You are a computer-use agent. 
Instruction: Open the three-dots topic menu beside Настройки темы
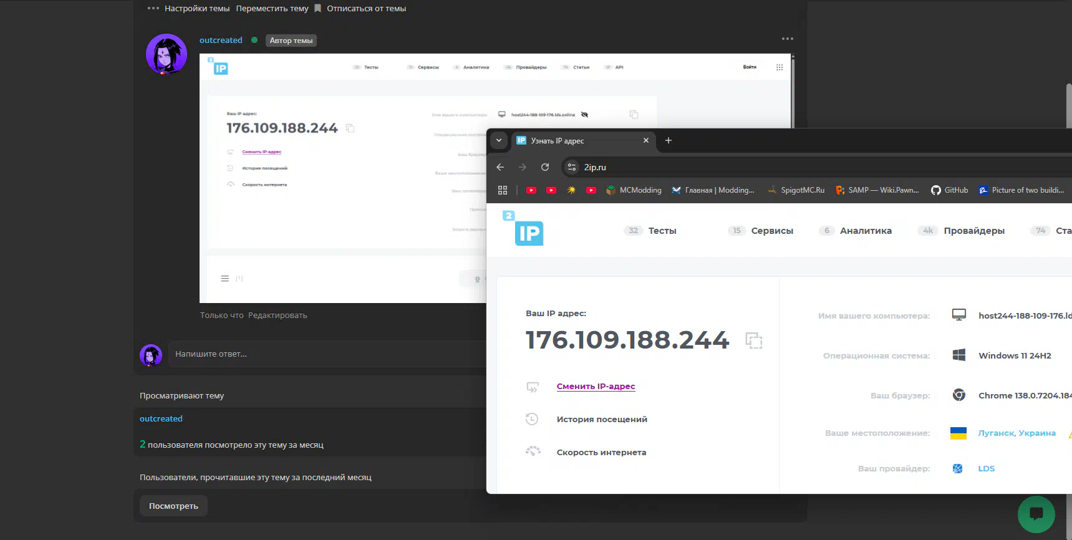click(153, 8)
